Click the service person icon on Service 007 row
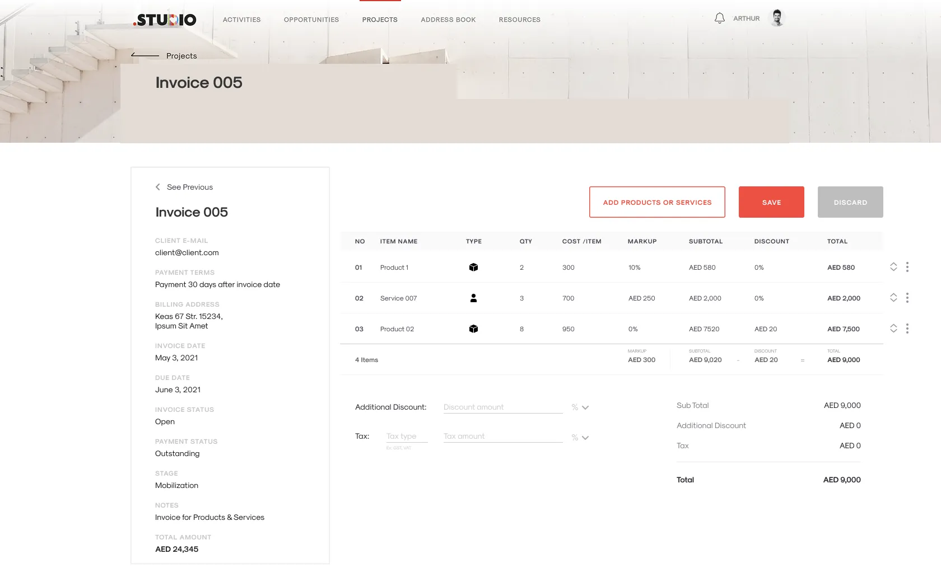Screen dimensions: 941x582 pyautogui.click(x=474, y=298)
